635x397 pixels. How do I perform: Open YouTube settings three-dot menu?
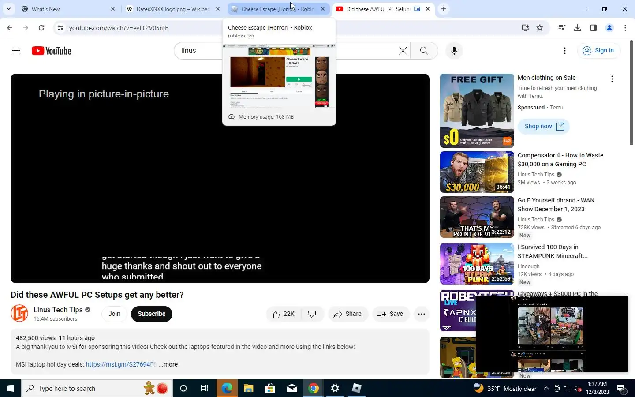click(x=564, y=51)
